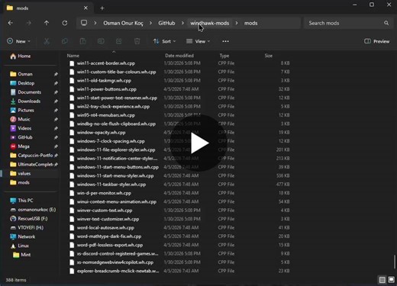Open Home in the navigation pane
The height and width of the screenshot is (286, 397).
pos(21,56)
